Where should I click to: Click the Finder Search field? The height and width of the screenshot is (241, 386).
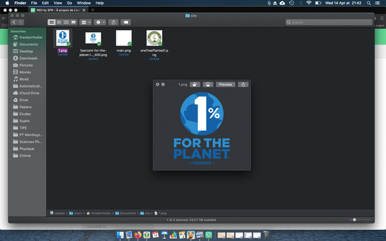329,22
